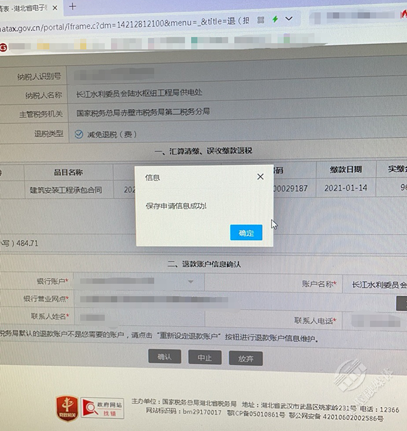The image size is (407, 431).
Task: Click the 建筑安装工程承包合同 table cell
Action: point(66,190)
